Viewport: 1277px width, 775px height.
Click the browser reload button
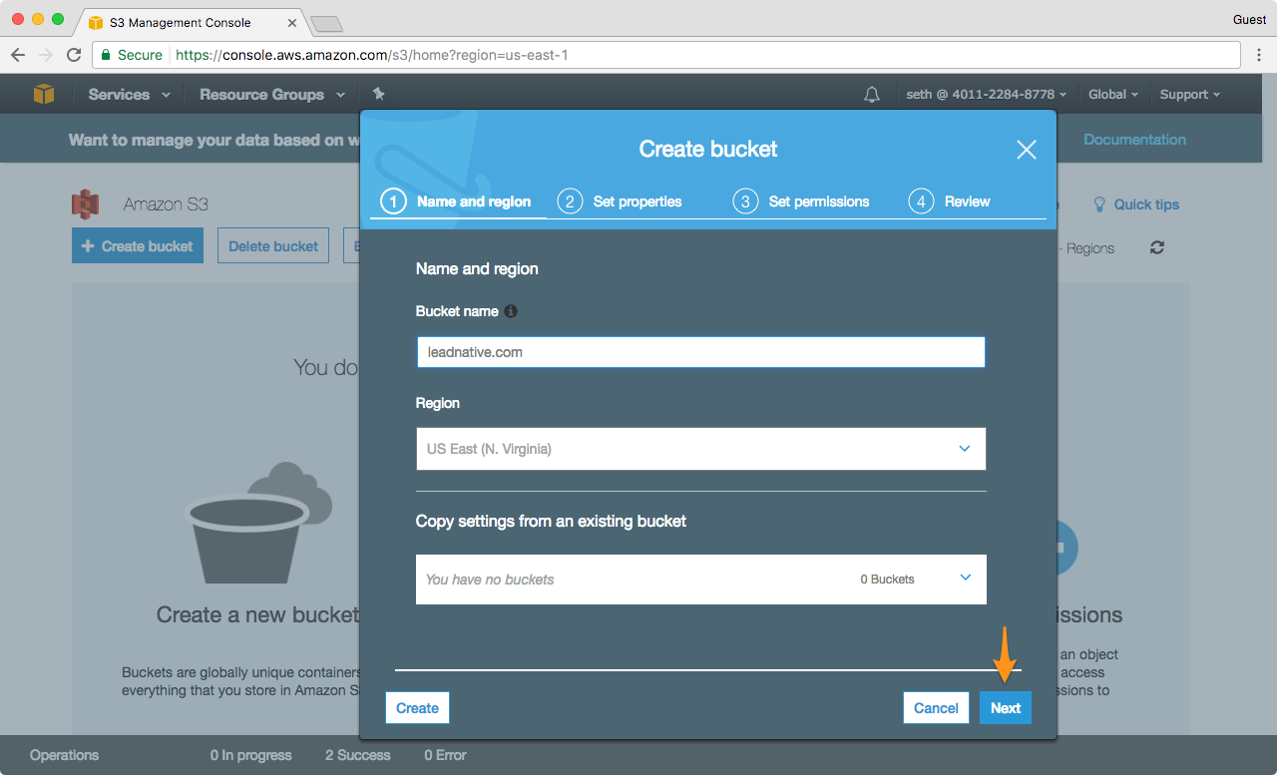[74, 55]
